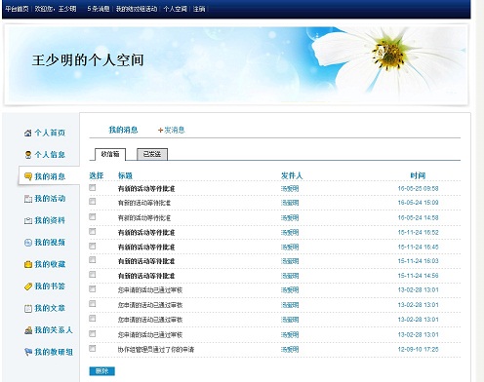Open the 我的视频 round video icon
The width and height of the screenshot is (484, 382).
[28, 243]
